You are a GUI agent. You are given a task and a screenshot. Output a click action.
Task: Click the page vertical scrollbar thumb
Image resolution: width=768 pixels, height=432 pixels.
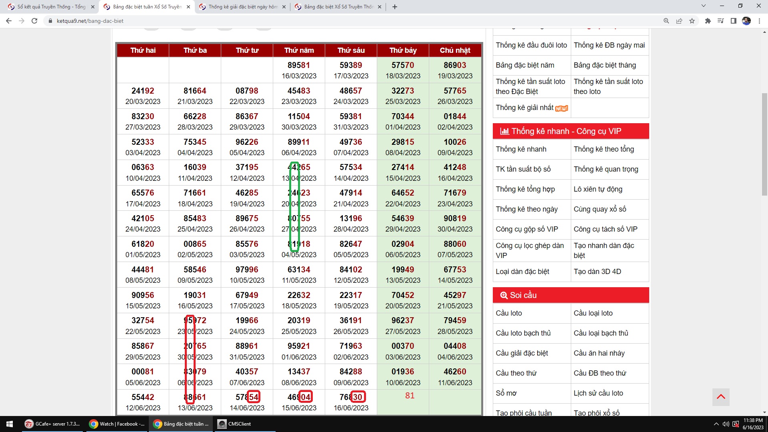pyautogui.click(x=764, y=144)
